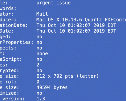Click the PDF version value 1.3
The image size is (126, 101).
click(41, 99)
